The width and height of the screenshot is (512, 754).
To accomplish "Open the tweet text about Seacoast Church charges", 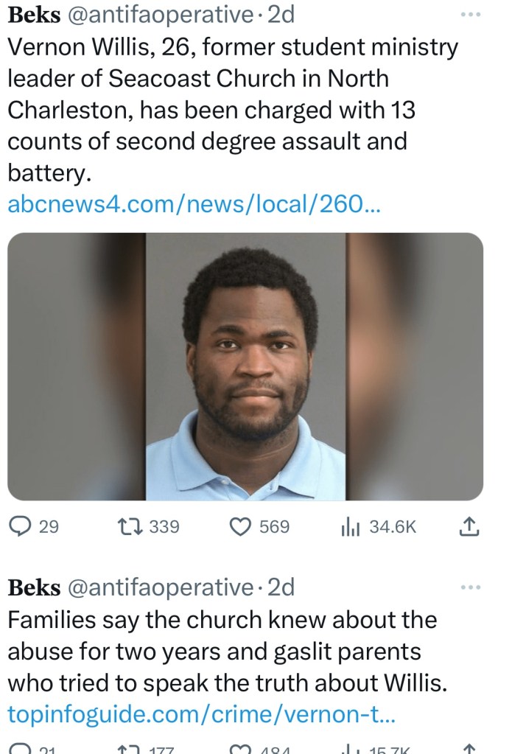I will coord(233,110).
